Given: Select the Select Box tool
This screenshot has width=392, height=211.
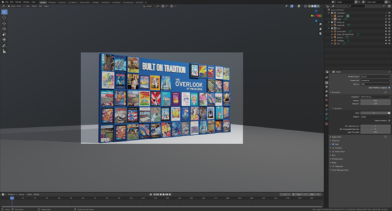Looking at the screenshot, I should (4, 12).
